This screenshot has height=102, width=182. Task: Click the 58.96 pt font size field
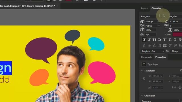point(151,22)
